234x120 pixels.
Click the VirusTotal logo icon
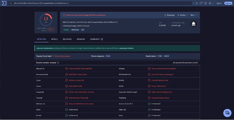click(x=3, y=3)
